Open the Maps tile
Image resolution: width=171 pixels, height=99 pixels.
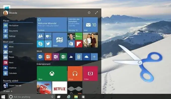click(60, 40)
